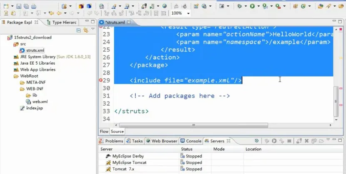Image resolution: width=346 pixels, height=174 pixels.
Task: Click the Start server play icon in the Servers toolbar
Action: tap(274, 141)
